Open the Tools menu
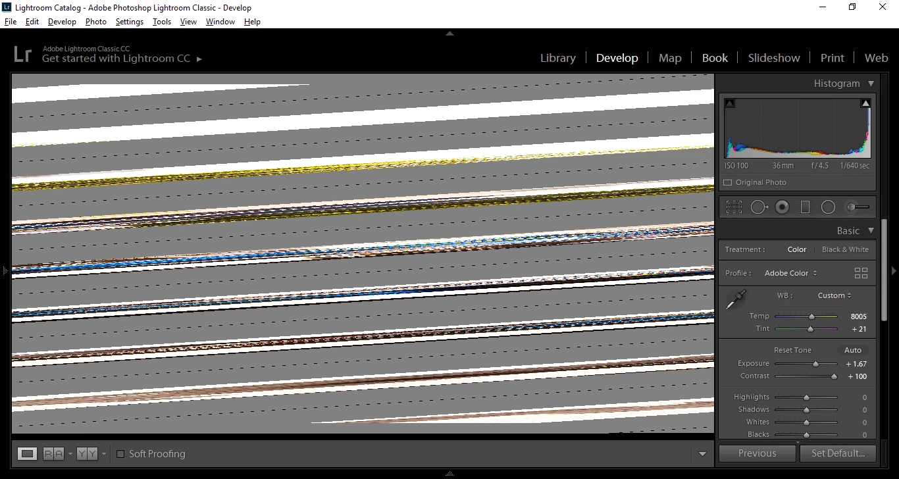This screenshot has width=899, height=479. (162, 22)
